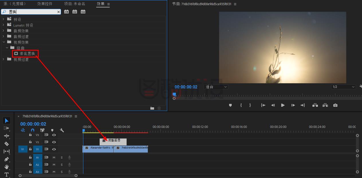Select the Type tool
Image resolution: width=362 pixels, height=178 pixels.
7,174
